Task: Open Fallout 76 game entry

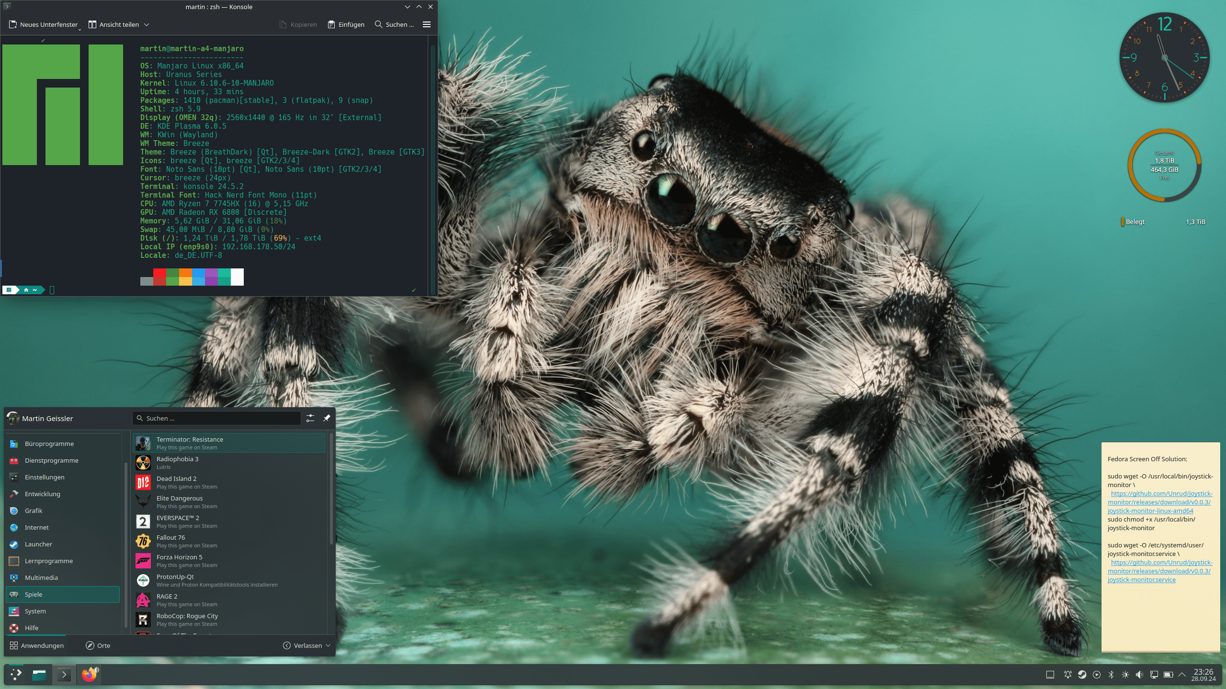Action: (229, 541)
